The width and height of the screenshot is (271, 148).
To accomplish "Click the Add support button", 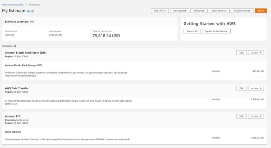I will [x=180, y=11].
